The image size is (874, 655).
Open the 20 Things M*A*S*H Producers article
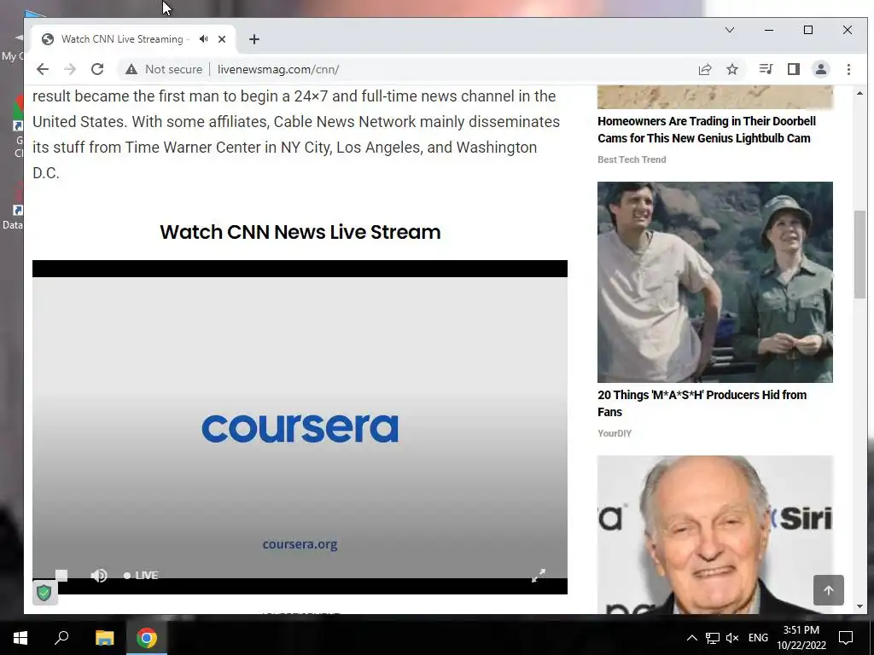click(702, 403)
